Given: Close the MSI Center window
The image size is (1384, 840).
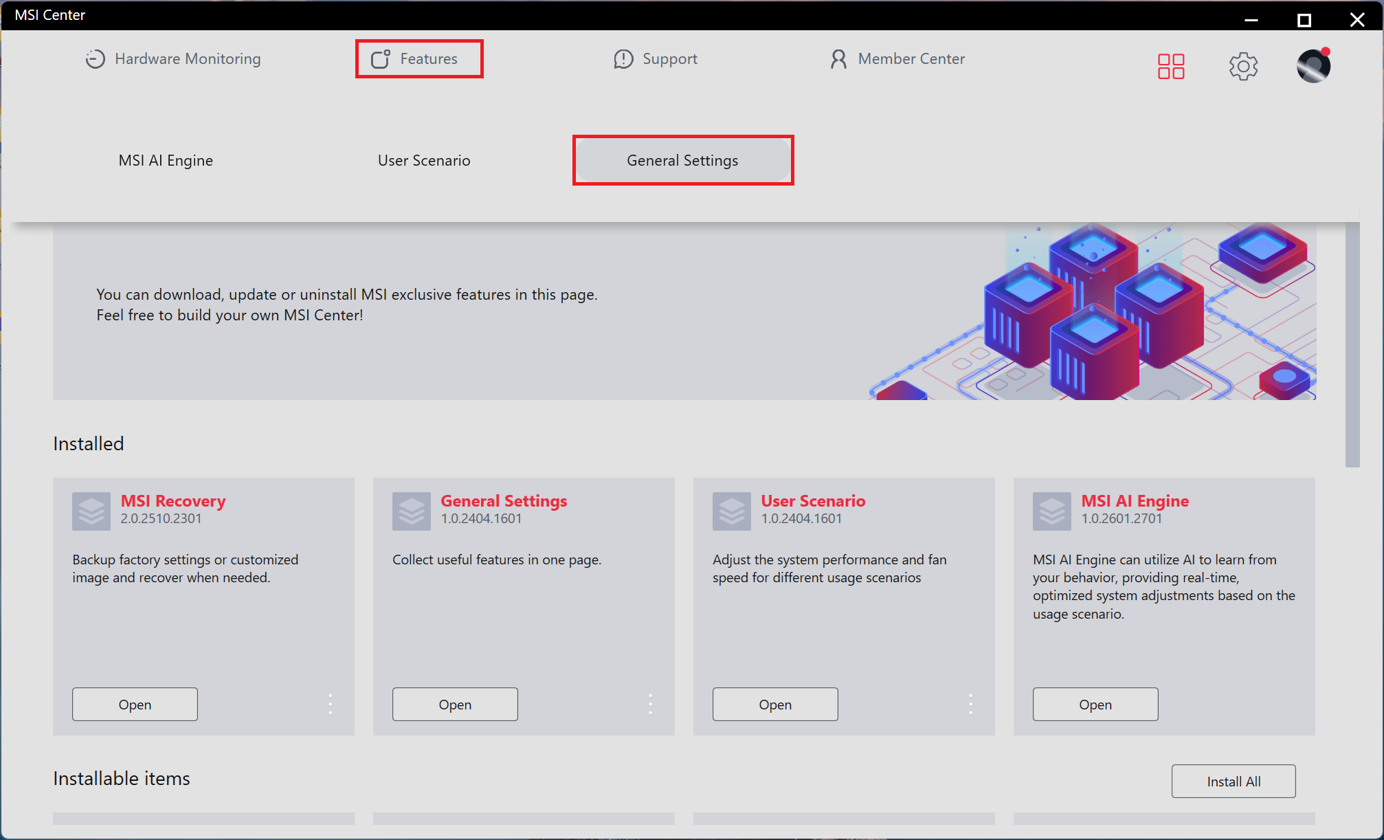Looking at the screenshot, I should (x=1357, y=19).
